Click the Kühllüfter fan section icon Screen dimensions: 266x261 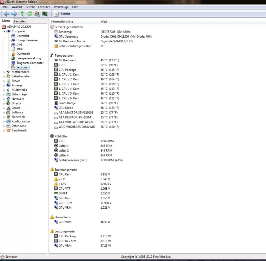52,136
